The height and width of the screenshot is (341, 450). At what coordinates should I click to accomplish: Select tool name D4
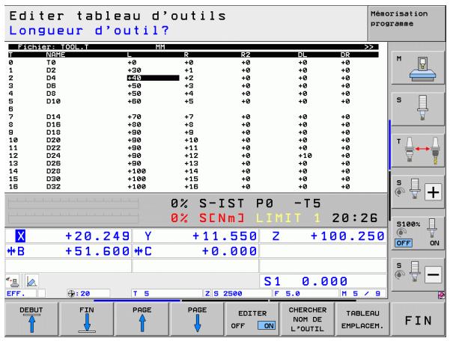[x=51, y=78]
